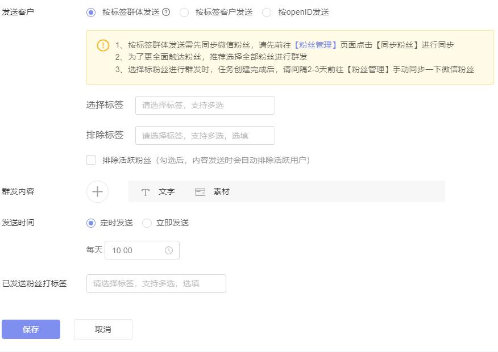
Task: Click the 10:00 time input field
Action: 136,250
